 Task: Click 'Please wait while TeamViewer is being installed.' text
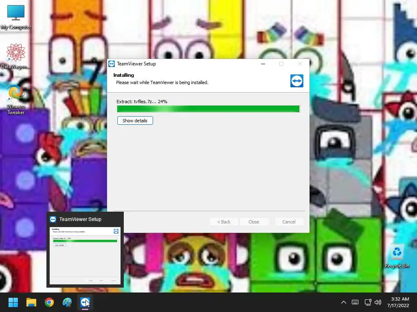click(162, 82)
